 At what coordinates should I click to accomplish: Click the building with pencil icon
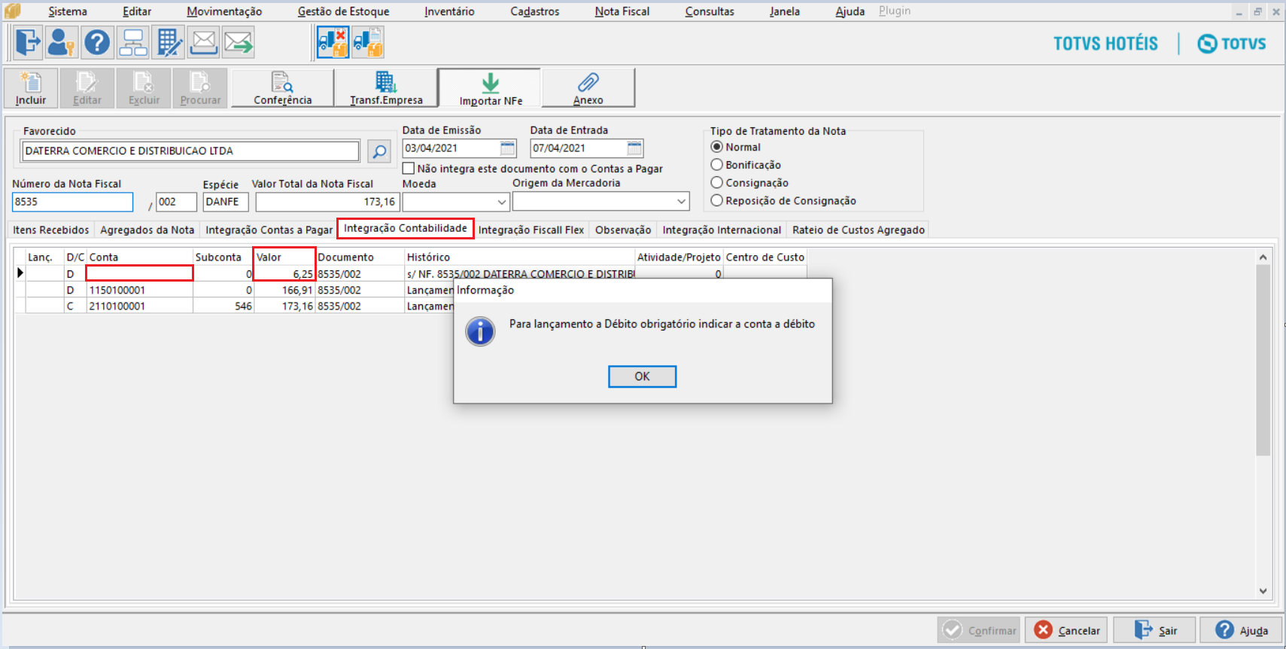(169, 42)
